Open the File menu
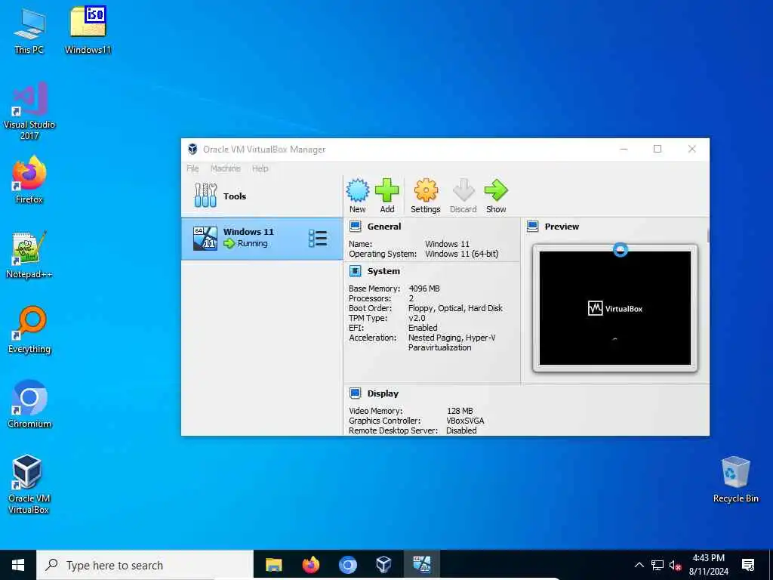Image resolution: width=773 pixels, height=580 pixels. coord(192,168)
